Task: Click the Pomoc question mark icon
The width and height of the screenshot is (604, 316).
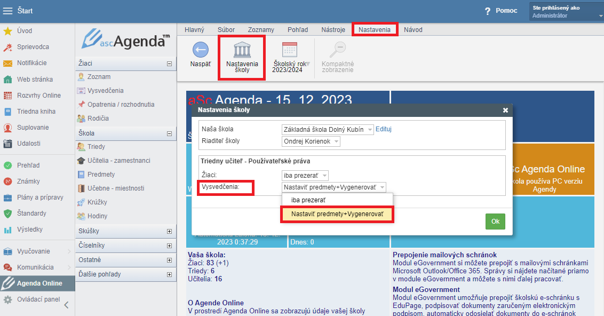Action: click(488, 11)
